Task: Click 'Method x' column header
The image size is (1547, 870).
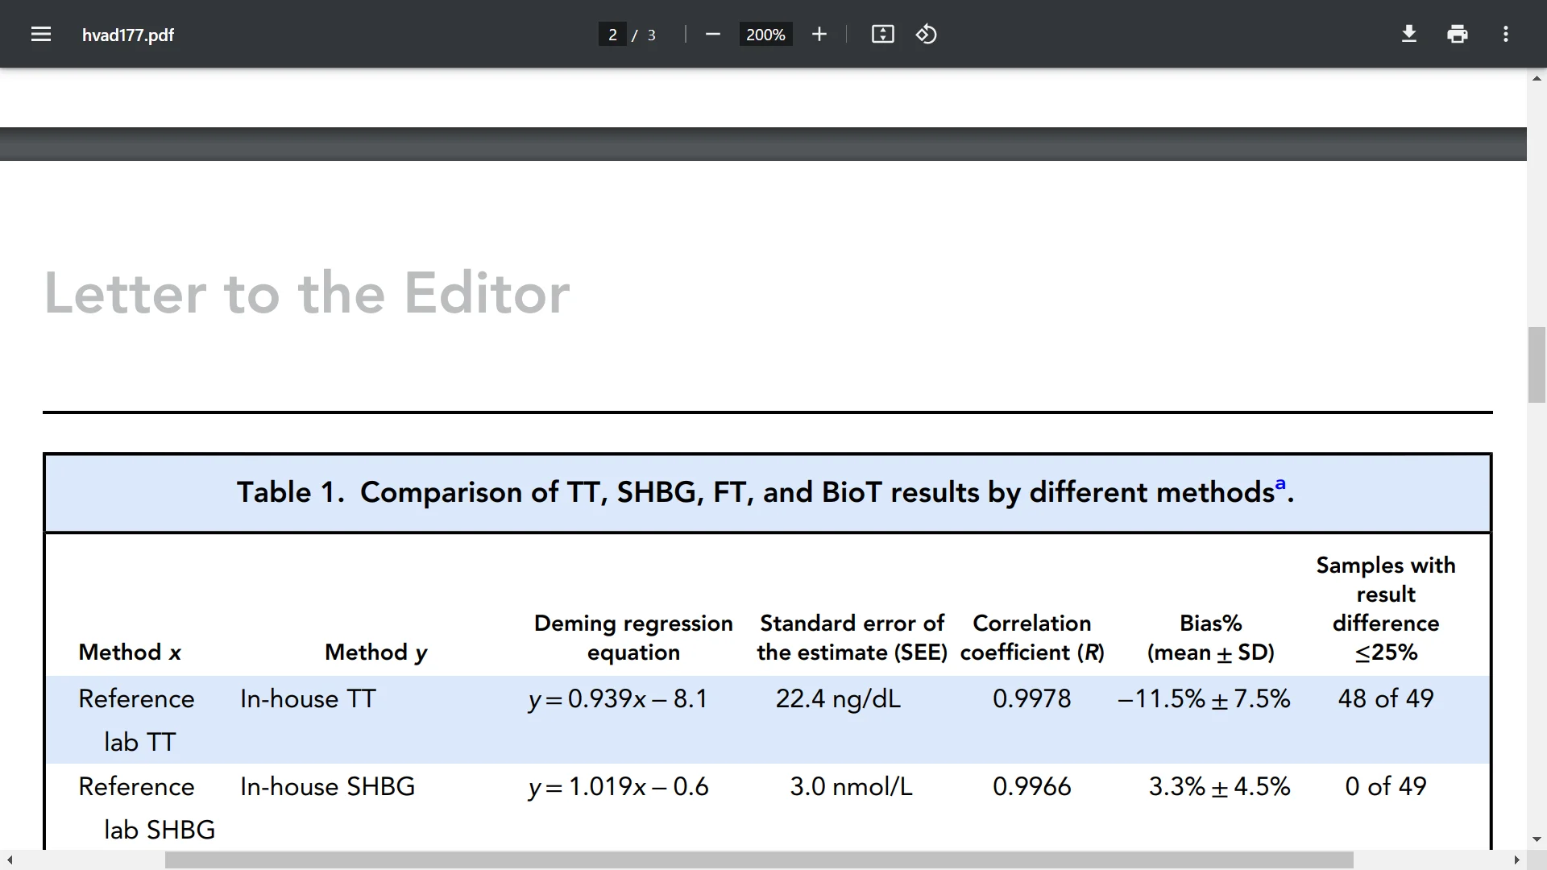Action: 130,652
